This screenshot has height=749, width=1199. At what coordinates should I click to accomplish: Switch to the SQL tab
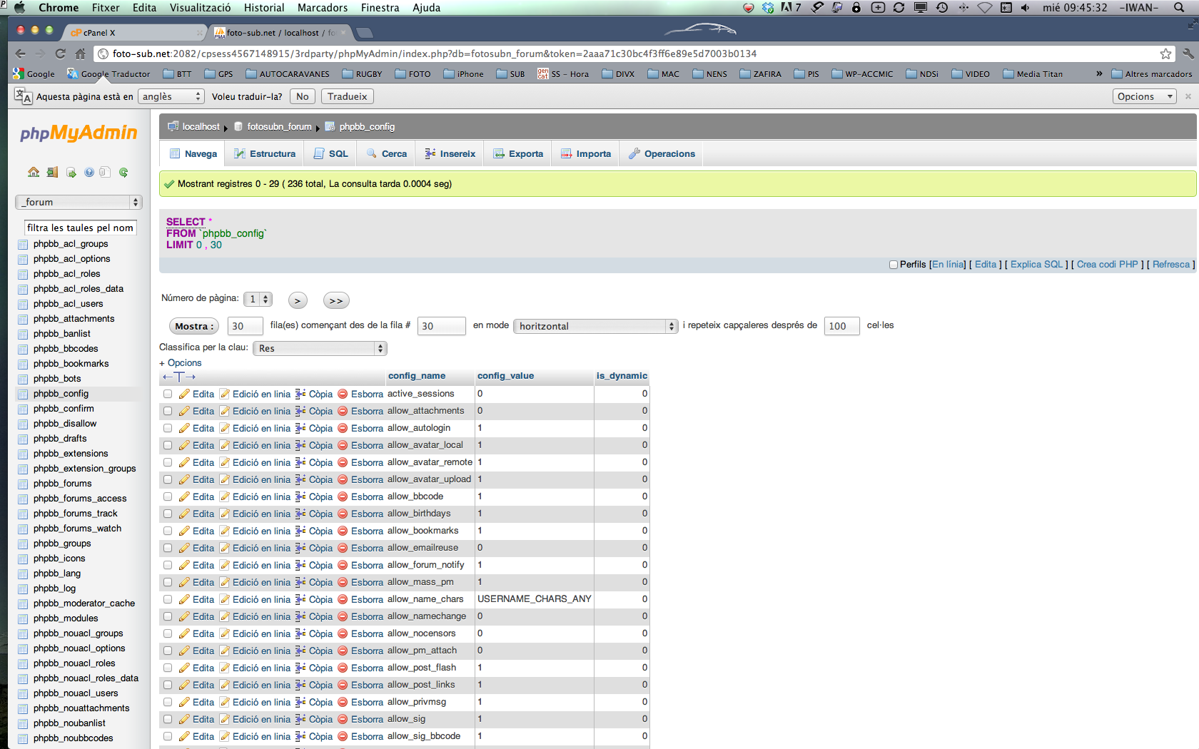pyautogui.click(x=331, y=154)
